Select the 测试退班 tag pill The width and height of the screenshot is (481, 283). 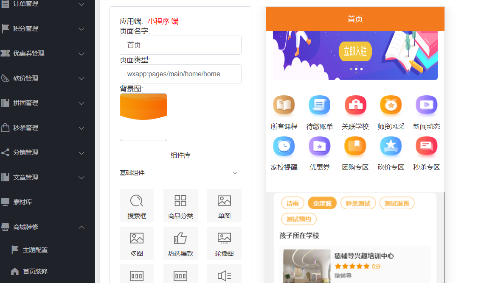[397, 203]
